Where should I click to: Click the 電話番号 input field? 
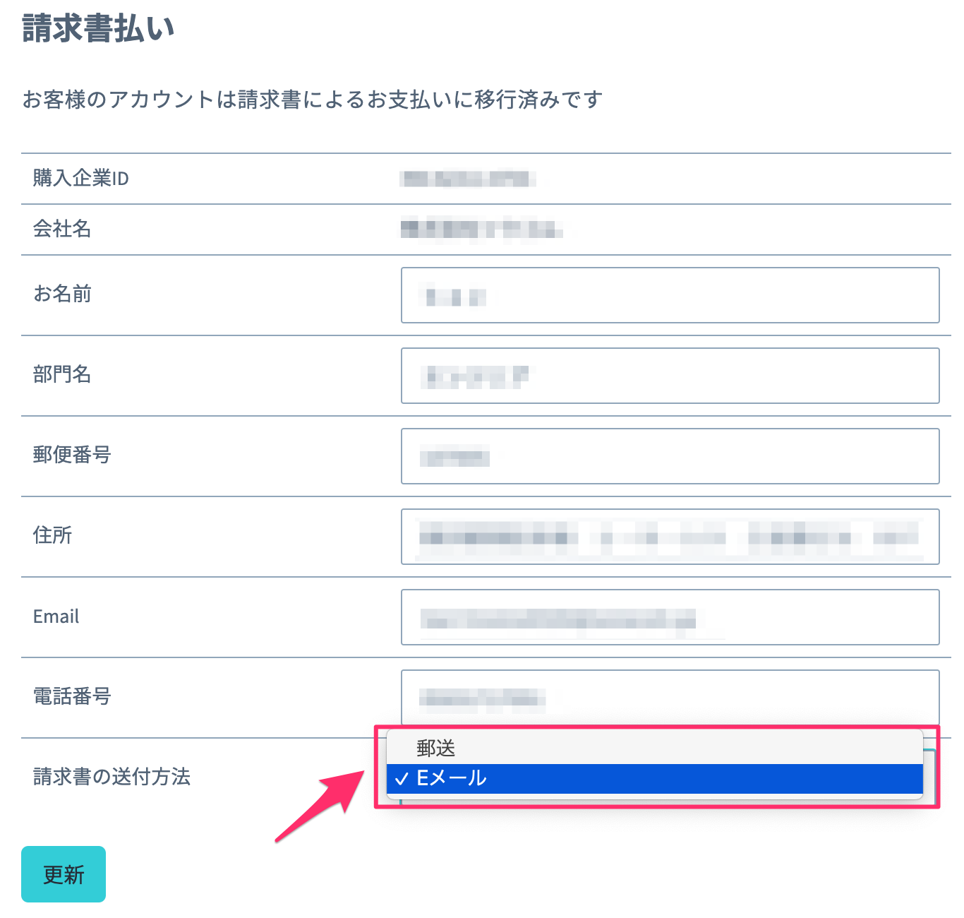tap(670, 698)
